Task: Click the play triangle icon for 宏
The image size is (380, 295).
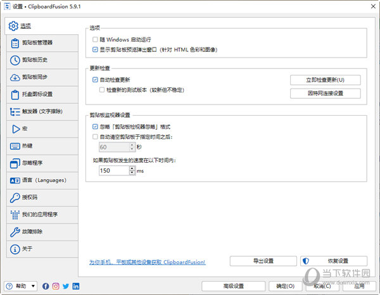Action: pos(16,129)
